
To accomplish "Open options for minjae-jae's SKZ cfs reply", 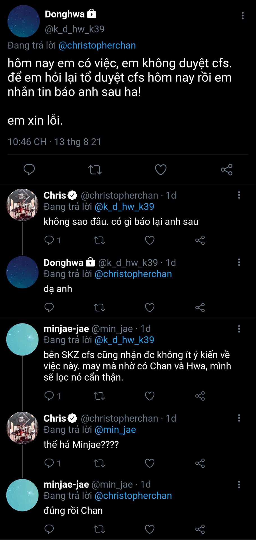I will point(239,329).
